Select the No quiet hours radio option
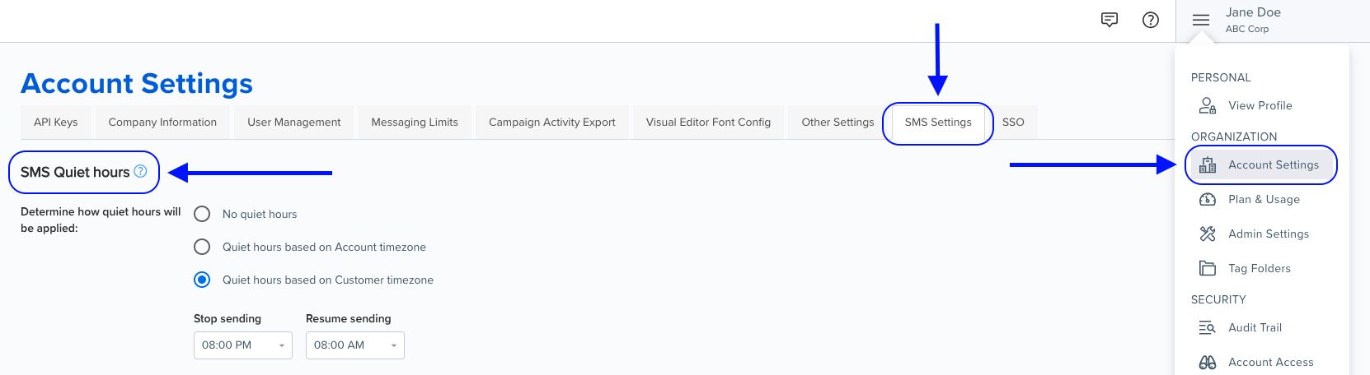The width and height of the screenshot is (1370, 375). coord(202,214)
